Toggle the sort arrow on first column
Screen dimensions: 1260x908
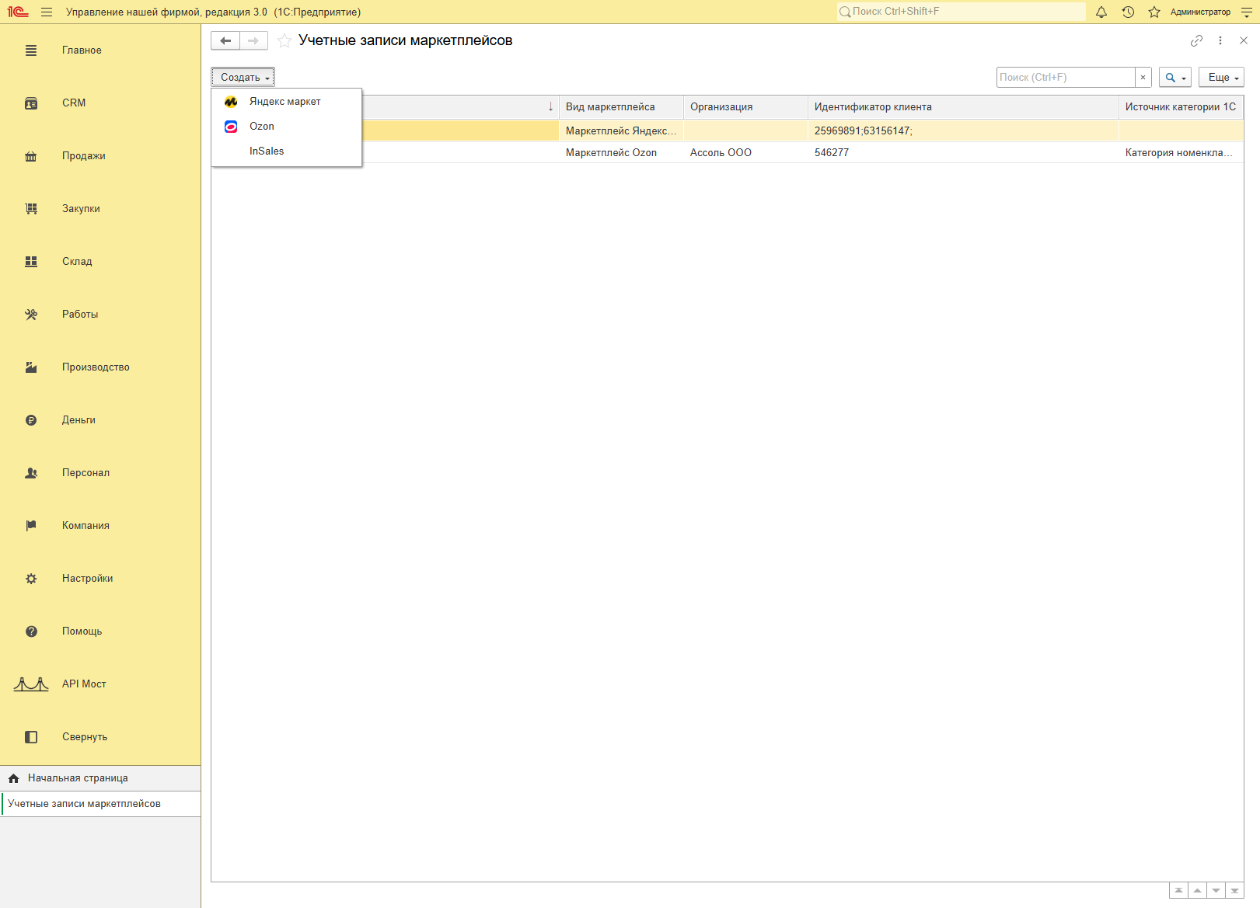tap(550, 107)
